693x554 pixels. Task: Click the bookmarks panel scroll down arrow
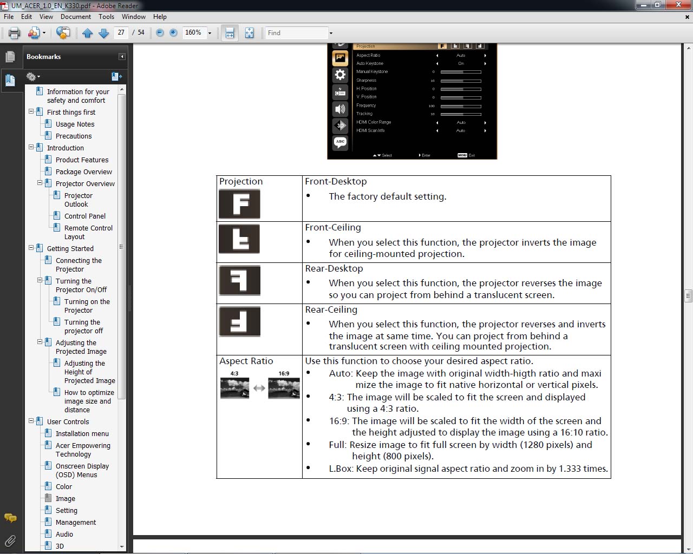click(x=122, y=546)
